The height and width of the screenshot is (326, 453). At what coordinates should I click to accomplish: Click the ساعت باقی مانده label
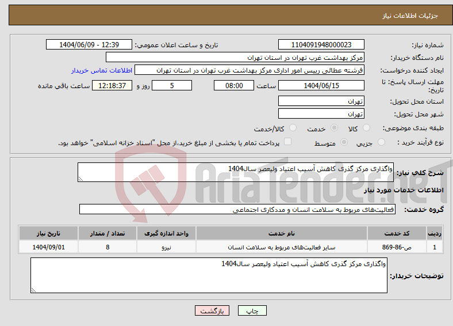[64, 86]
